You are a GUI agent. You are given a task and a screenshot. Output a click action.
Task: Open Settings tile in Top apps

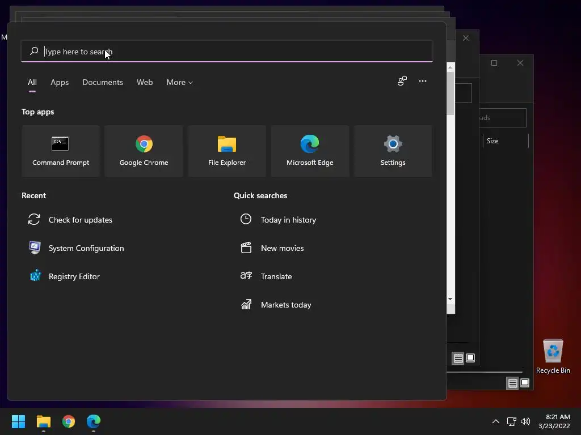coord(393,151)
